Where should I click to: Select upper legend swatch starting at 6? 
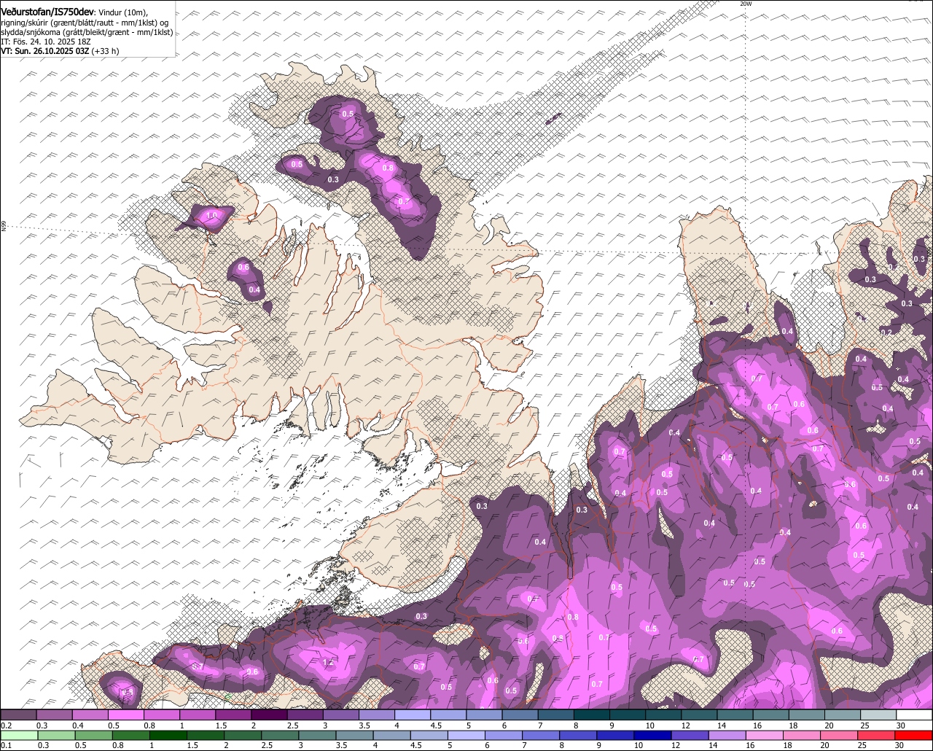point(520,715)
